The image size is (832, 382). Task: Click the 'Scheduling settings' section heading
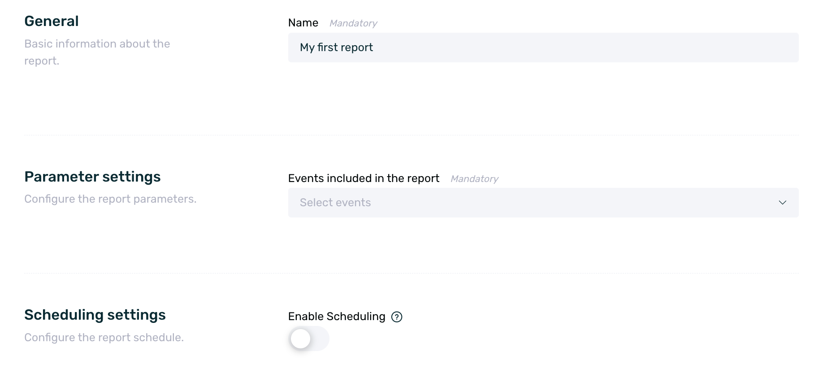tap(95, 315)
